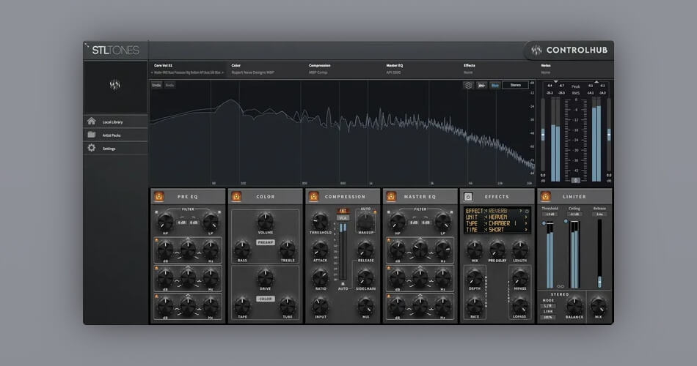Open the analyzer settings hexagon icon

tap(468, 85)
